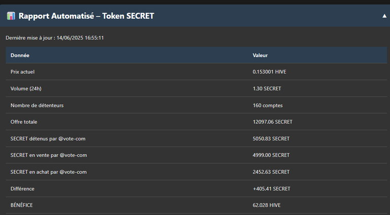Click the 1.30 SECRET volume value
Screen dimensions: 390x215
point(267,88)
